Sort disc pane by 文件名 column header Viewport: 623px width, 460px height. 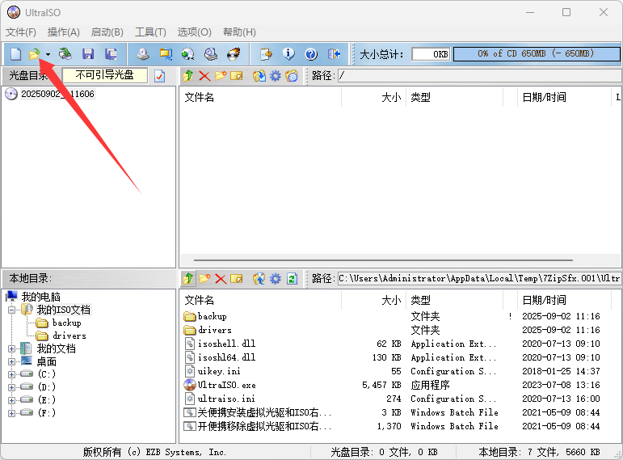coord(261,97)
